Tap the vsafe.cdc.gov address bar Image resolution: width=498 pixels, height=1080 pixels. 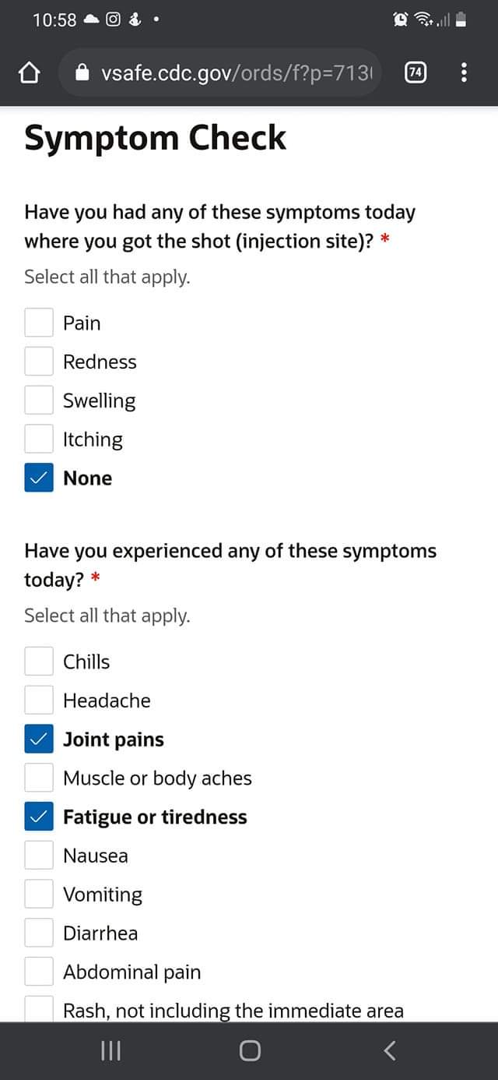point(233,73)
